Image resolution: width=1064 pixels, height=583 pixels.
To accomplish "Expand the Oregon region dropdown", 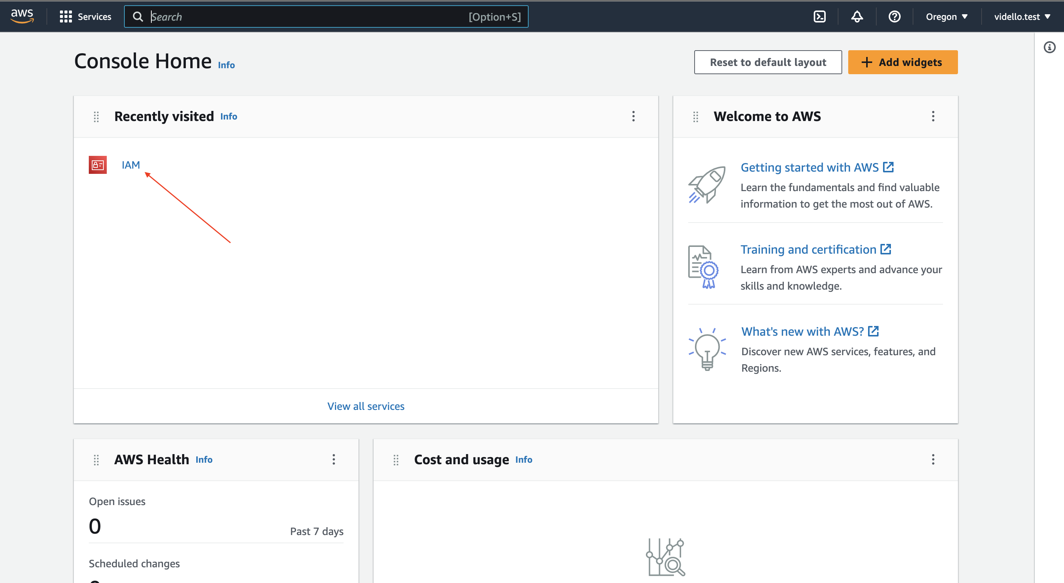I will [947, 16].
